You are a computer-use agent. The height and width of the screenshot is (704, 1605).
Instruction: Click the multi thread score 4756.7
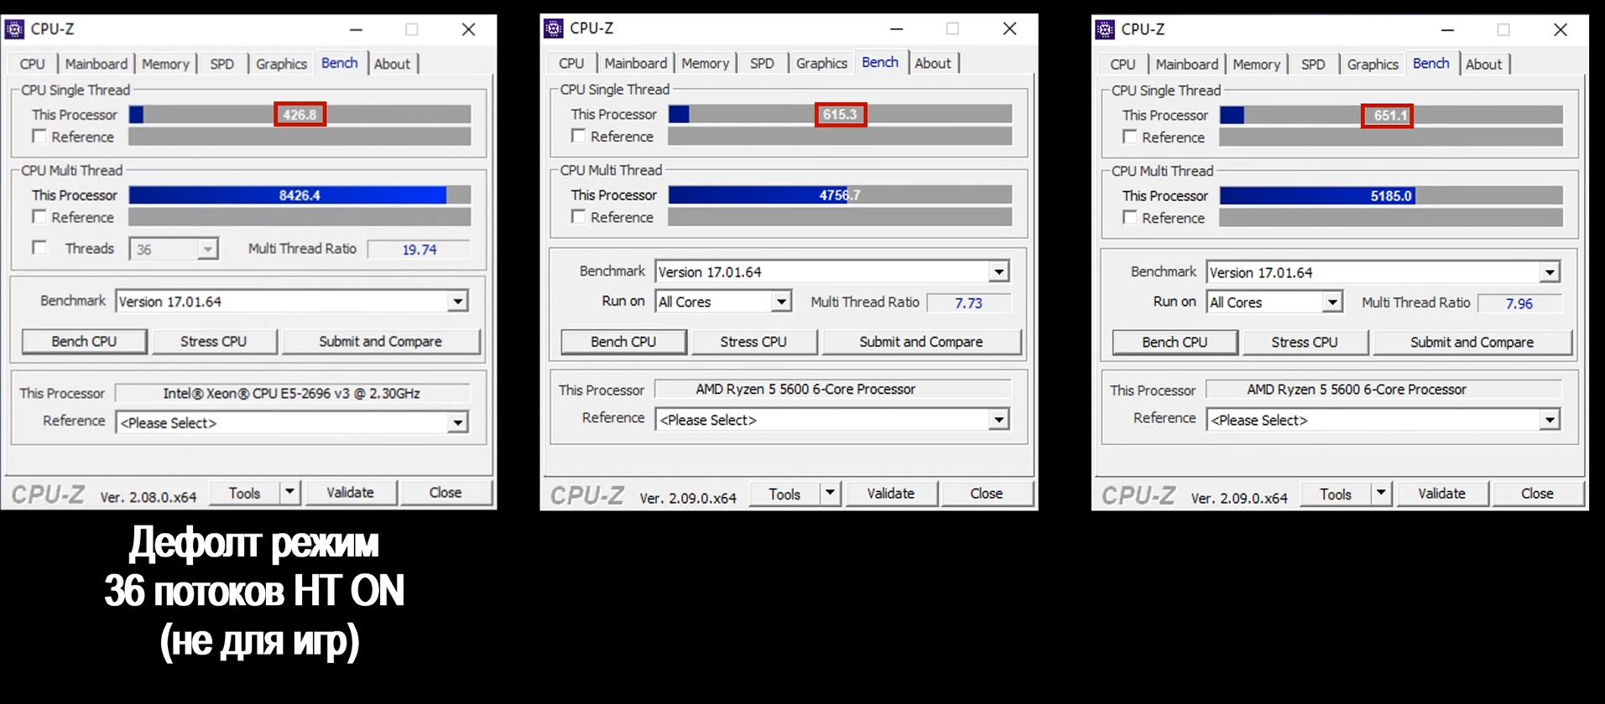(x=840, y=195)
